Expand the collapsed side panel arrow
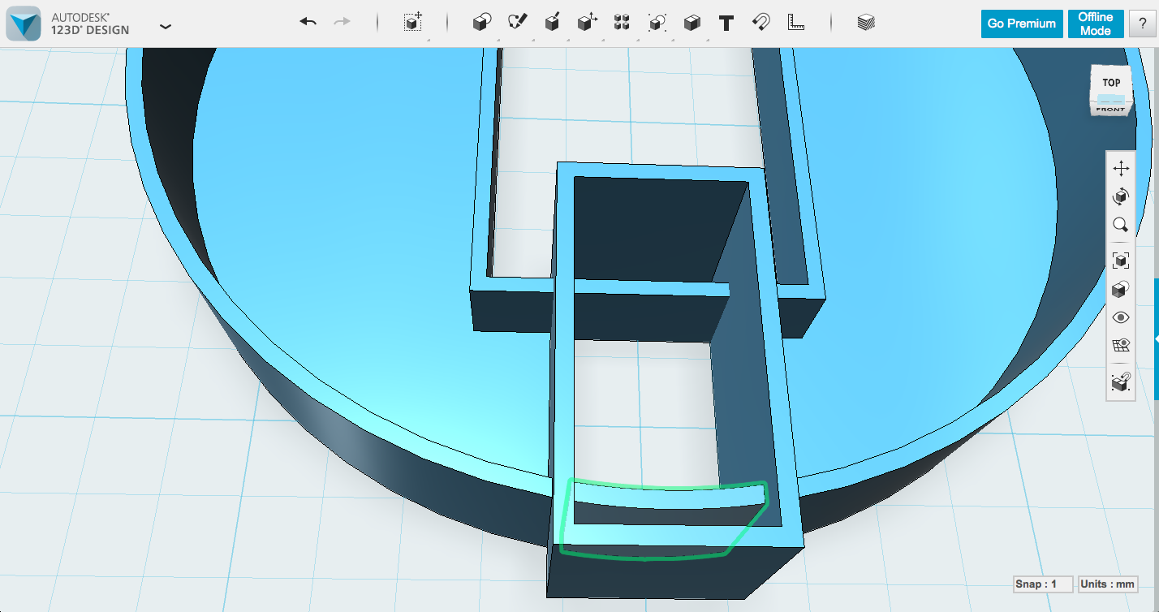This screenshot has width=1159, height=612. pos(1156,339)
